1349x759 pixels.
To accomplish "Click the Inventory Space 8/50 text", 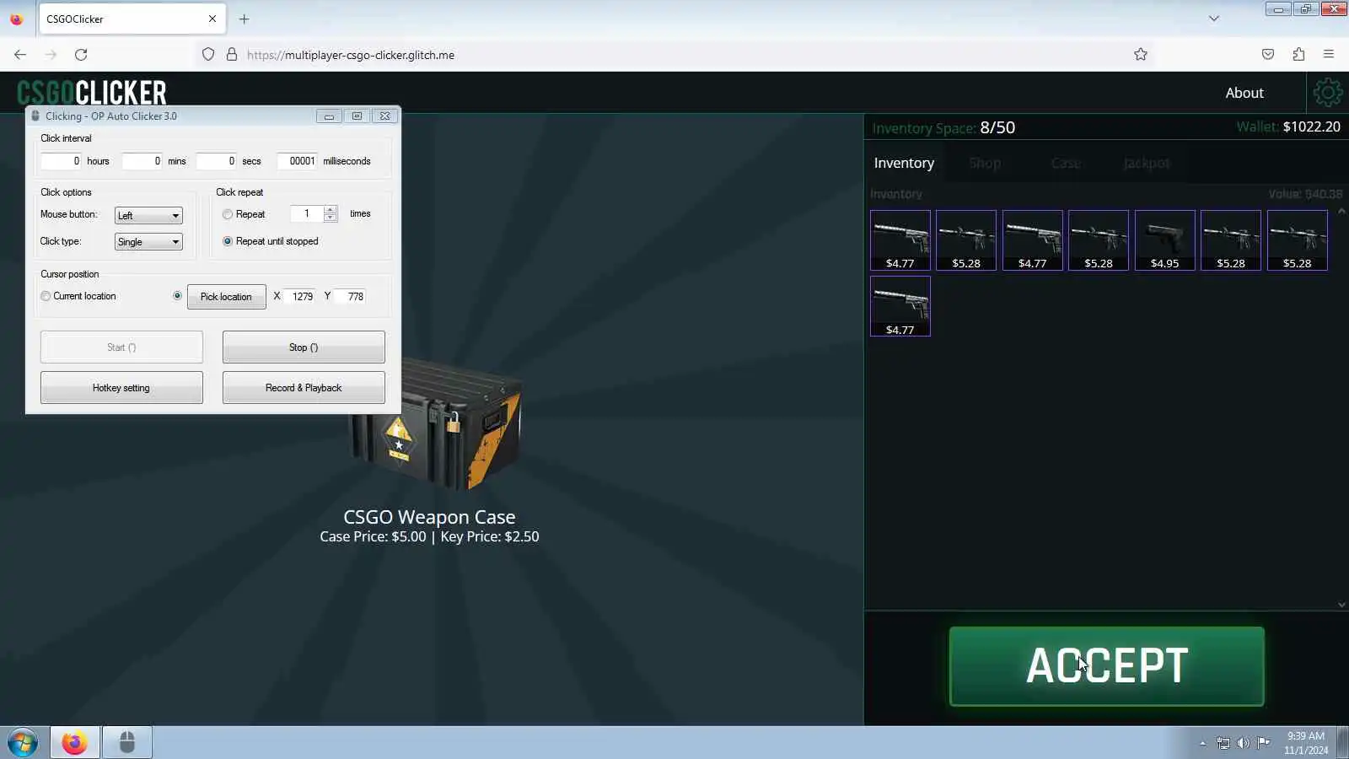I will tap(943, 128).
